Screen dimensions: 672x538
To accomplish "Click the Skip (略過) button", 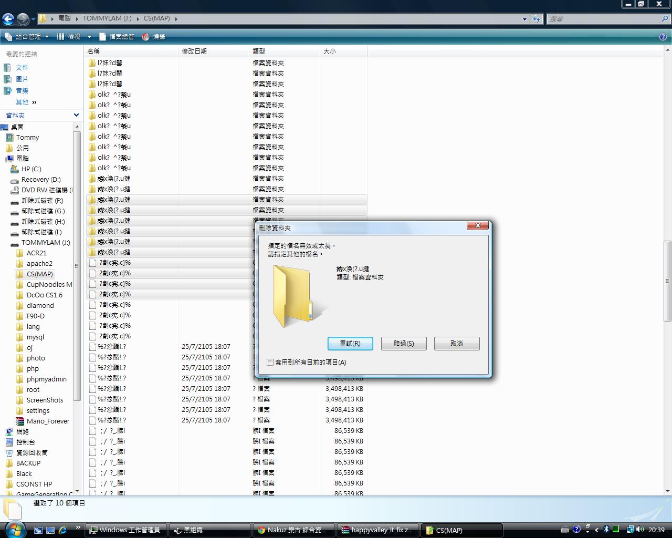I will 404,344.
